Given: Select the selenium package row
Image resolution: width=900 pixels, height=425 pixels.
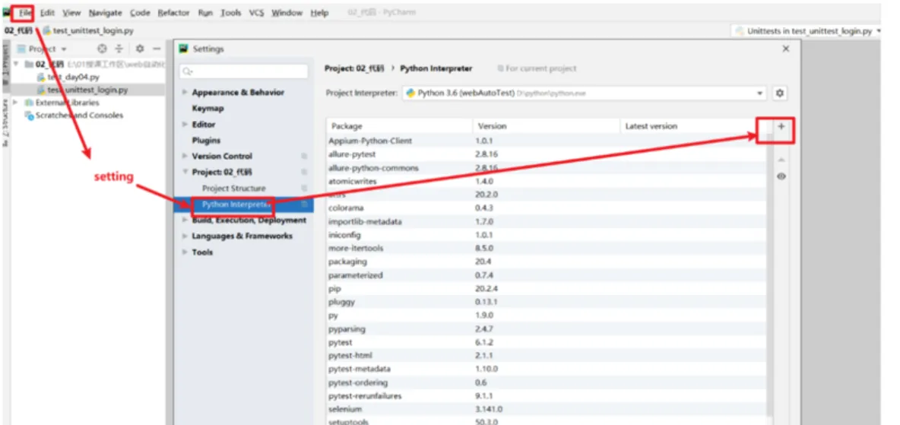Looking at the screenshot, I should coord(547,410).
